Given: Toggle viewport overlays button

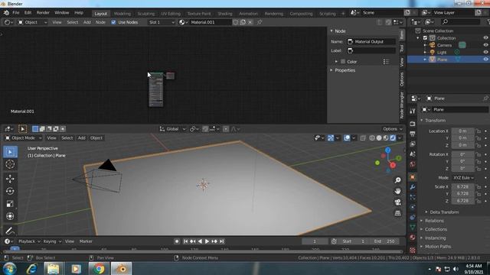Looking at the screenshot, I should [x=347, y=137].
